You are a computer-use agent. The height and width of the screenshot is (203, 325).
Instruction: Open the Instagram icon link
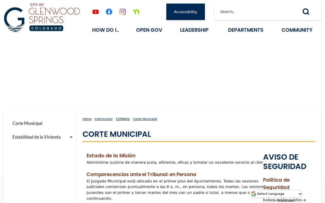pyautogui.click(x=123, y=12)
